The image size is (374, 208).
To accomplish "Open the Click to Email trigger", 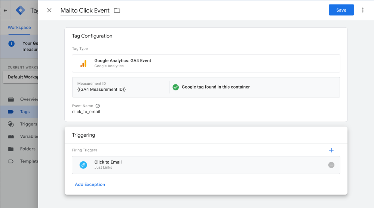I will click(x=206, y=165).
